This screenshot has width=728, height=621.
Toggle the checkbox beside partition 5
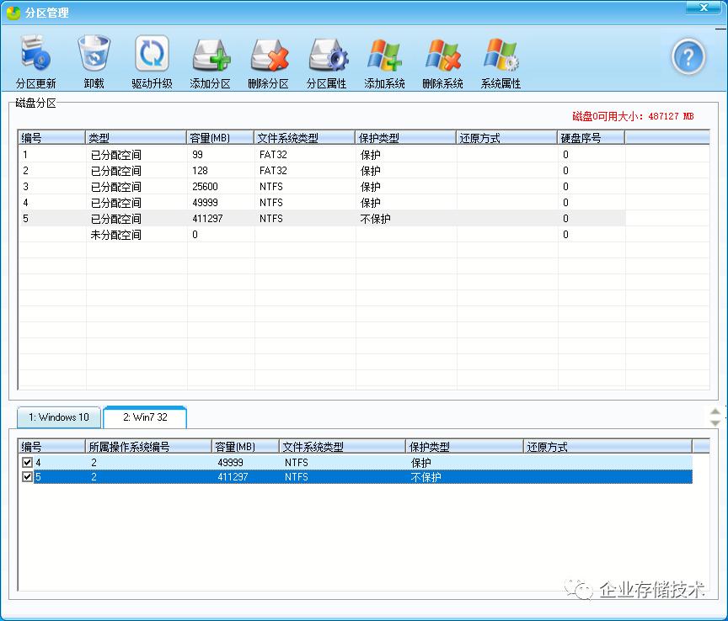(28, 476)
